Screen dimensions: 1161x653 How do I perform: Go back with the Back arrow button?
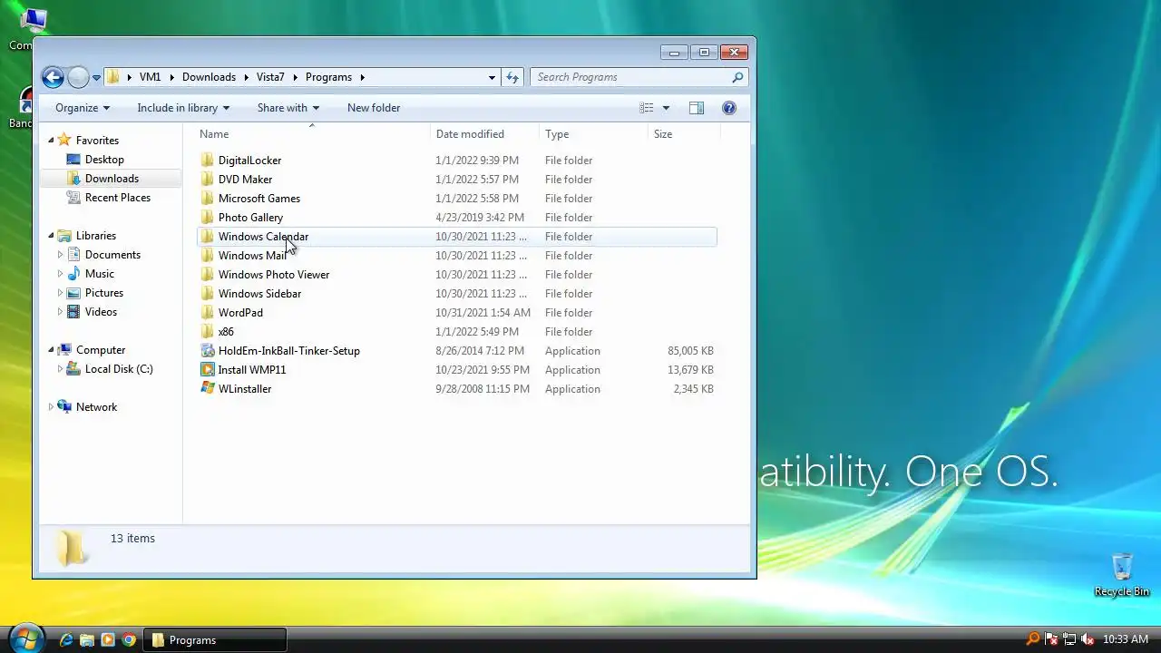53,77
